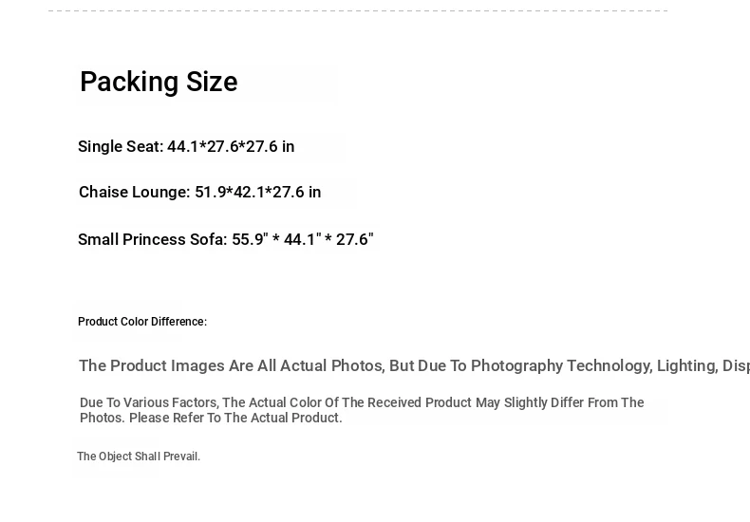This screenshot has width=750, height=522.
Task: Click the Product Color Difference label
Action: (142, 322)
